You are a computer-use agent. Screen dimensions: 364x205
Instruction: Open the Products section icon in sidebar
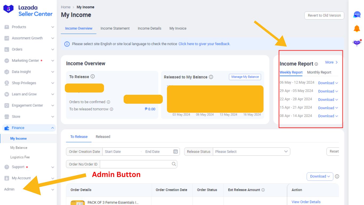tap(6, 27)
